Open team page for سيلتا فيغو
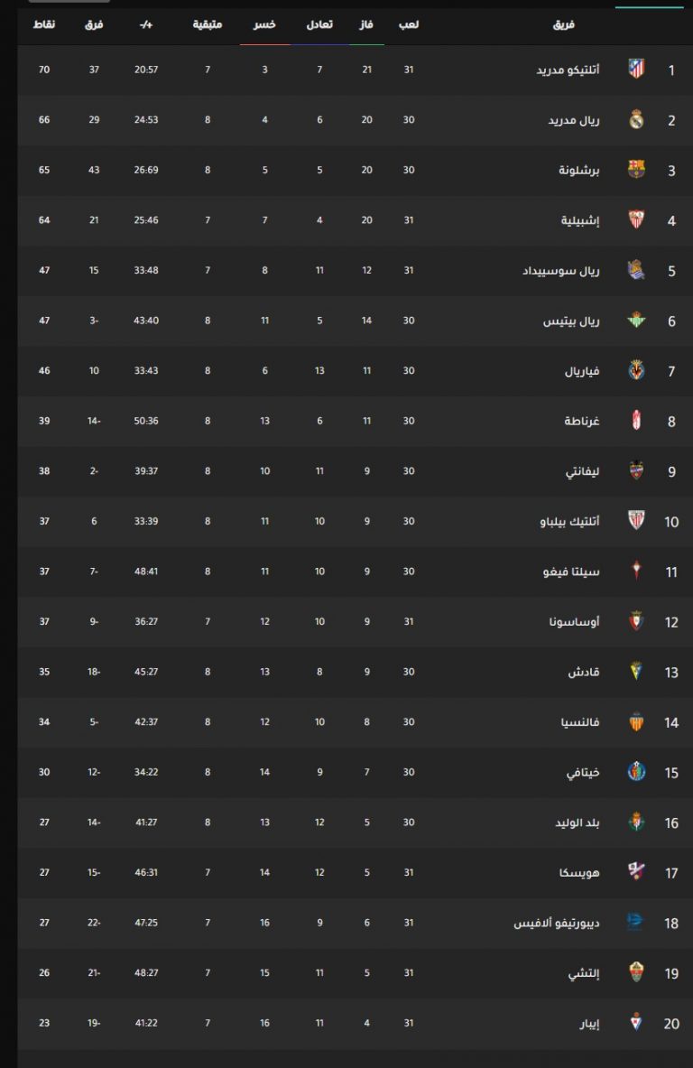Screen dimensions: 693x1068 [x=571, y=571]
